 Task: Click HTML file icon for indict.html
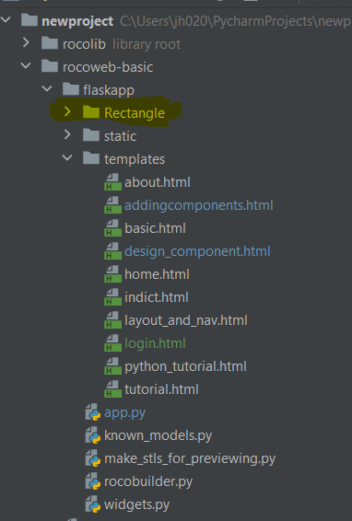click(112, 296)
